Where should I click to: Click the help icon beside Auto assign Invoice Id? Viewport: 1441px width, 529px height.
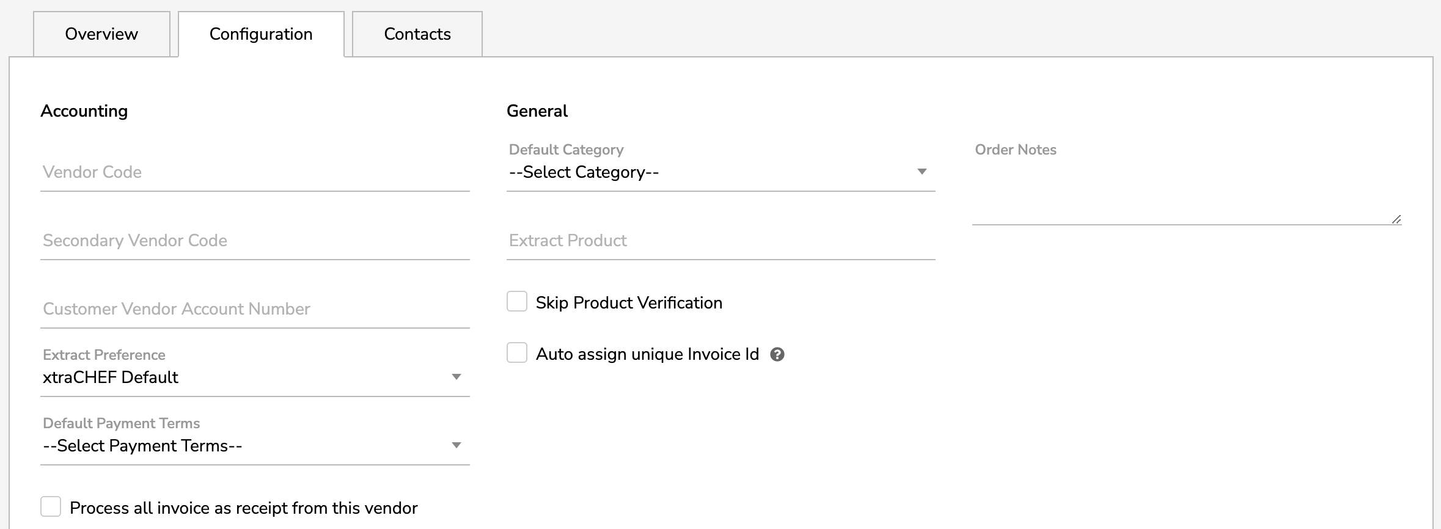pos(777,354)
